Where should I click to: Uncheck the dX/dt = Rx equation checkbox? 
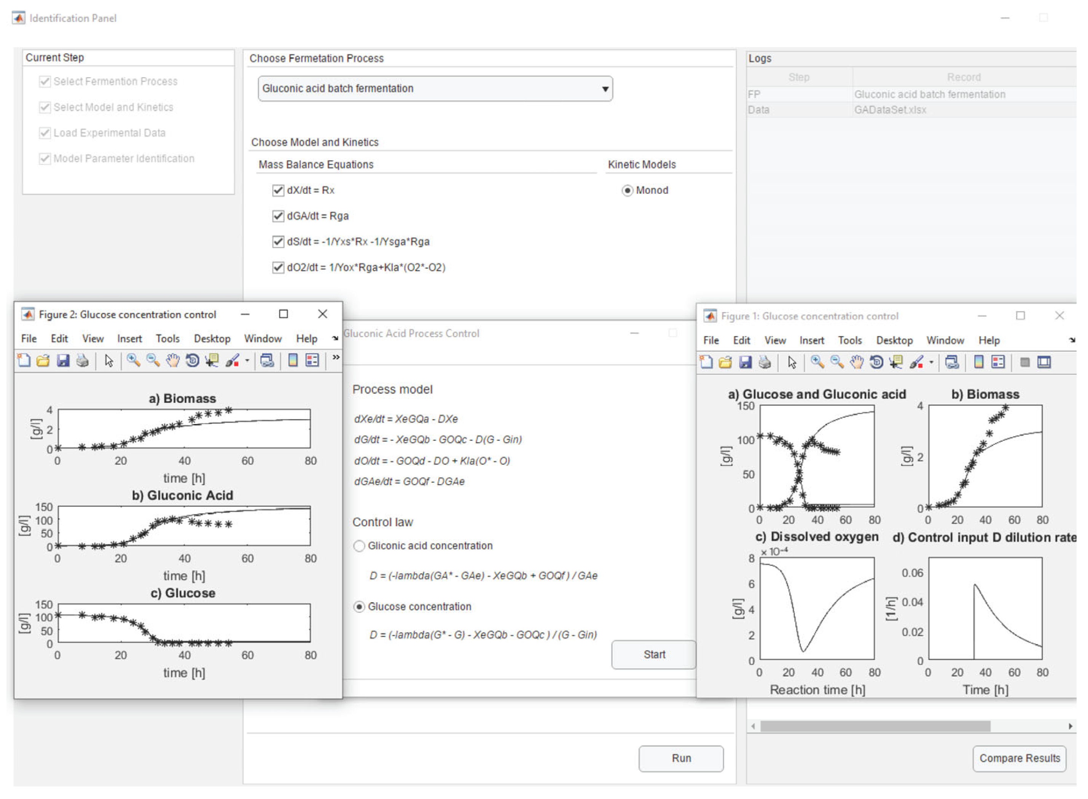[278, 191]
